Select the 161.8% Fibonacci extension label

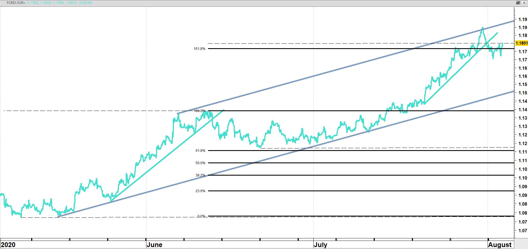click(199, 49)
